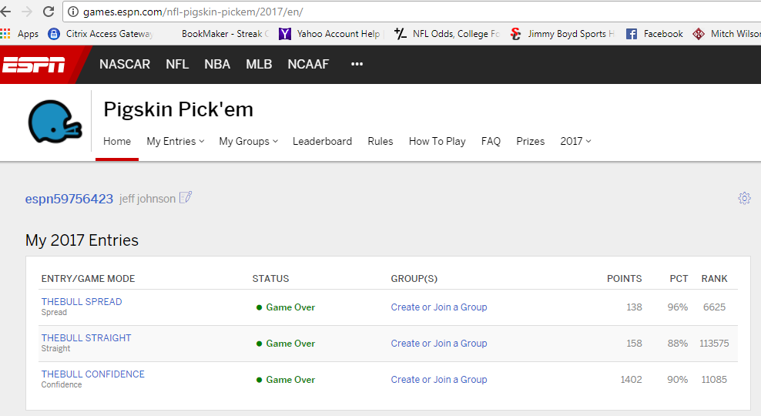The image size is (761, 416).
Task: Open the Rules page
Action: [x=380, y=141]
